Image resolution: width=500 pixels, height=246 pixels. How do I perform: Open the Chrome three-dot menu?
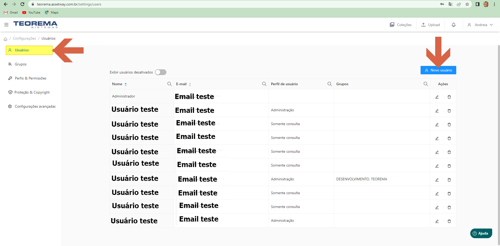494,4
